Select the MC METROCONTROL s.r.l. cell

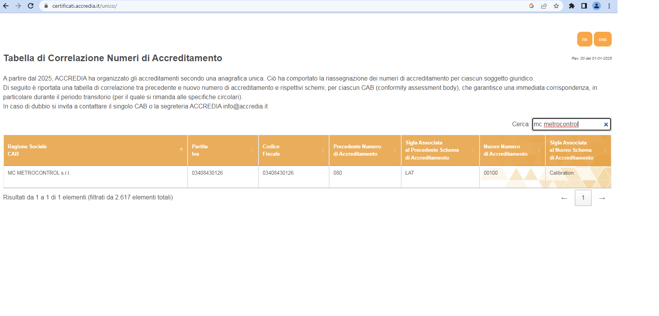point(95,177)
